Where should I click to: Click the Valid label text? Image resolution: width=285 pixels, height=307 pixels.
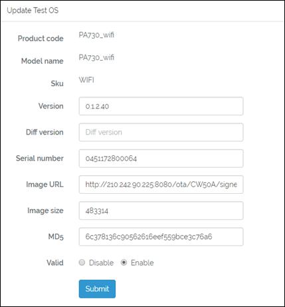[55, 262]
